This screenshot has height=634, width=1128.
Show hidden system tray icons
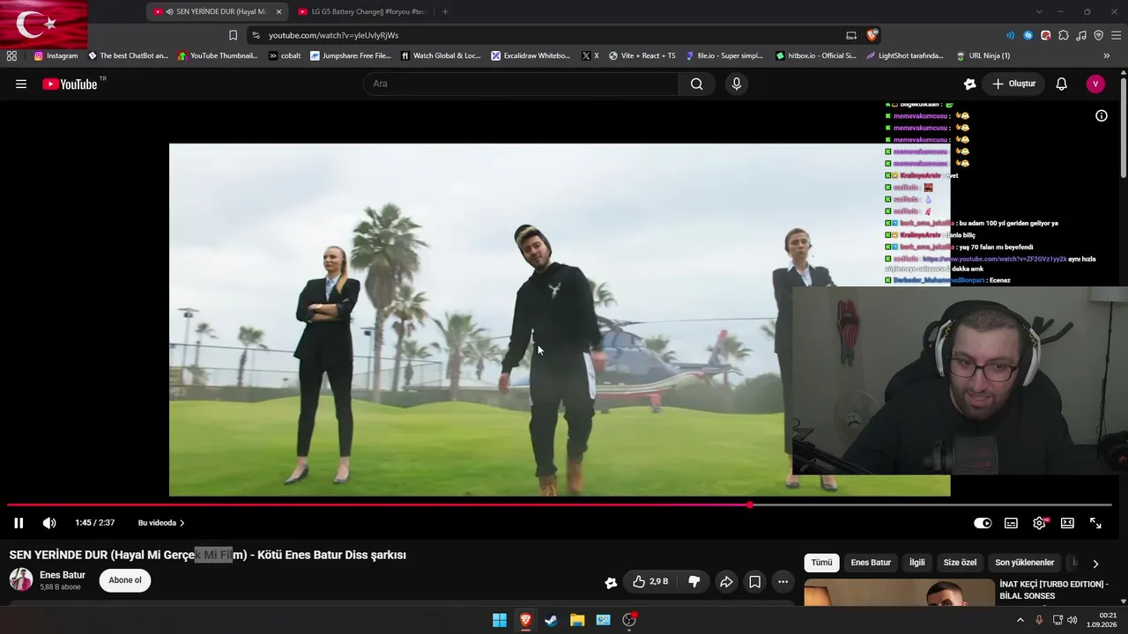(x=1020, y=620)
